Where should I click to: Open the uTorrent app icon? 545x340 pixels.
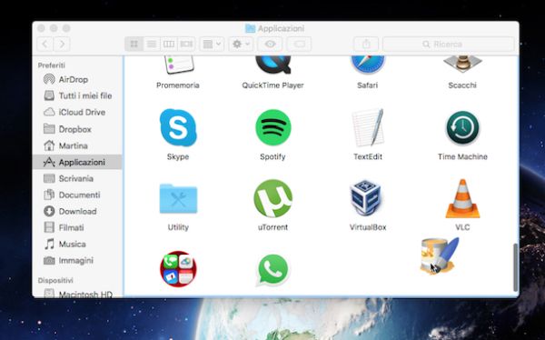272,199
